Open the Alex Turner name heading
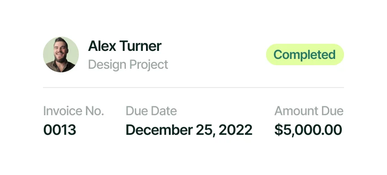Viewport: 387px width, 175px height. pyautogui.click(x=125, y=46)
